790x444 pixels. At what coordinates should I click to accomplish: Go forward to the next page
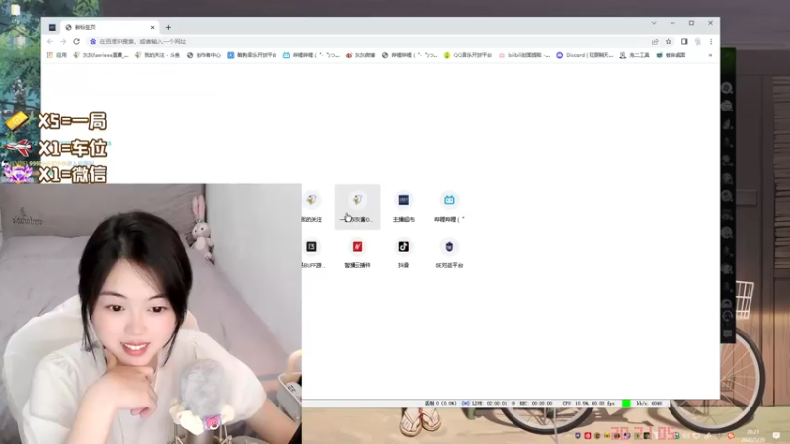click(x=63, y=41)
